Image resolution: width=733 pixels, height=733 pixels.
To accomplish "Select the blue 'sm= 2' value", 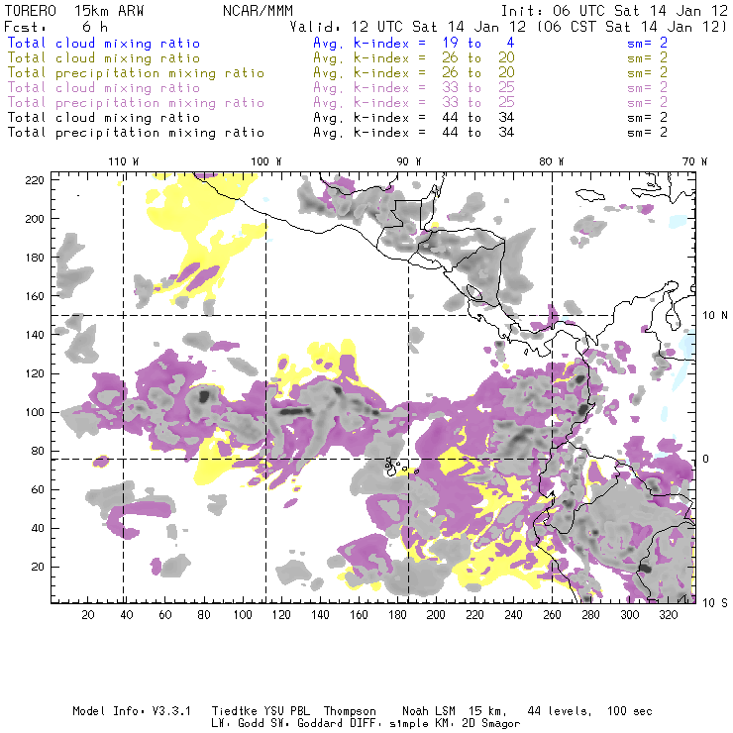I will point(647,44).
